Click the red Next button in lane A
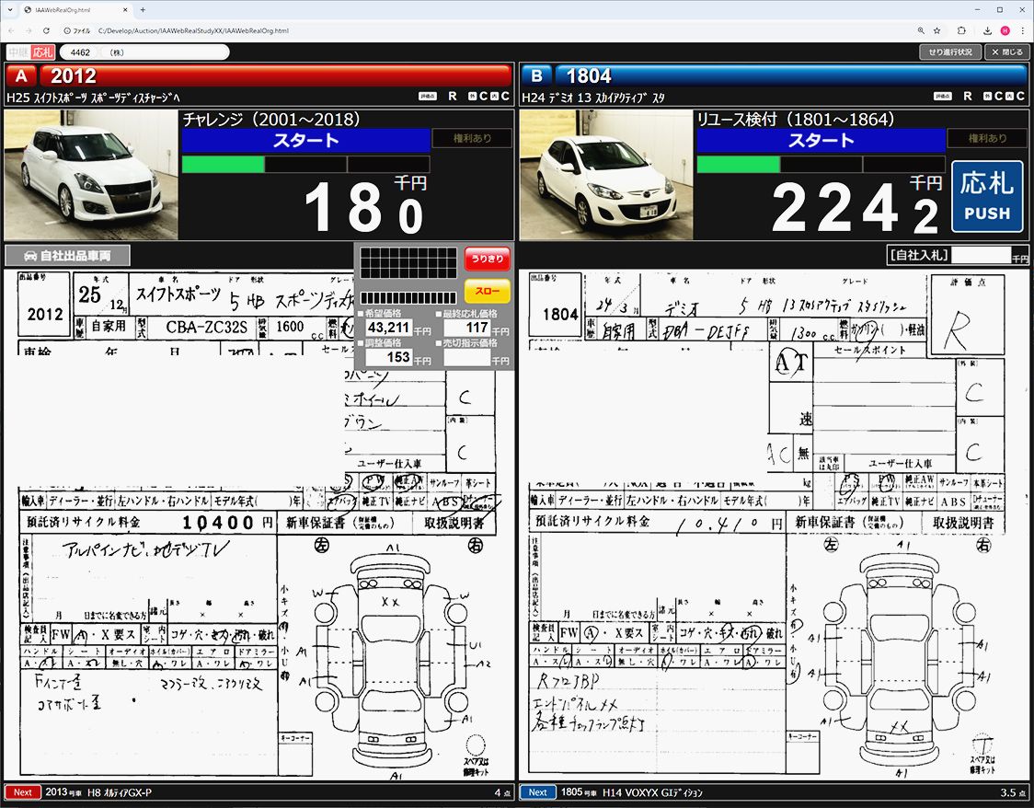Viewport: 1034px width, 808px height. tap(23, 792)
